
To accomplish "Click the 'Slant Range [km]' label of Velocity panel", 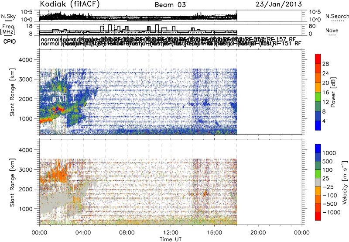I will click(12, 183).
